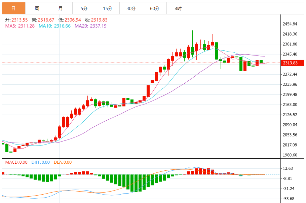Screen dimensions: 306x203
Task: Open the 15分 timeframe tab
Action: 108,8
